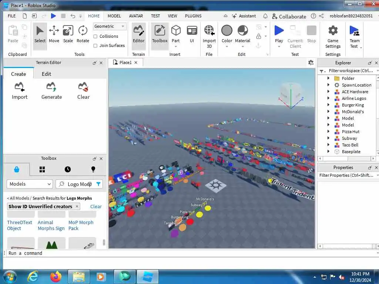The width and height of the screenshot is (379, 284).
Task: Open the Geometric mode dropdown
Action: click(x=110, y=26)
